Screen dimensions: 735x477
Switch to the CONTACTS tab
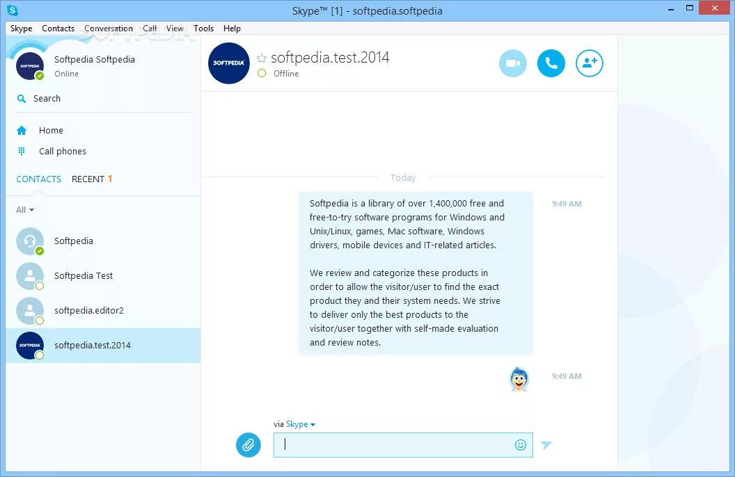pyautogui.click(x=38, y=179)
